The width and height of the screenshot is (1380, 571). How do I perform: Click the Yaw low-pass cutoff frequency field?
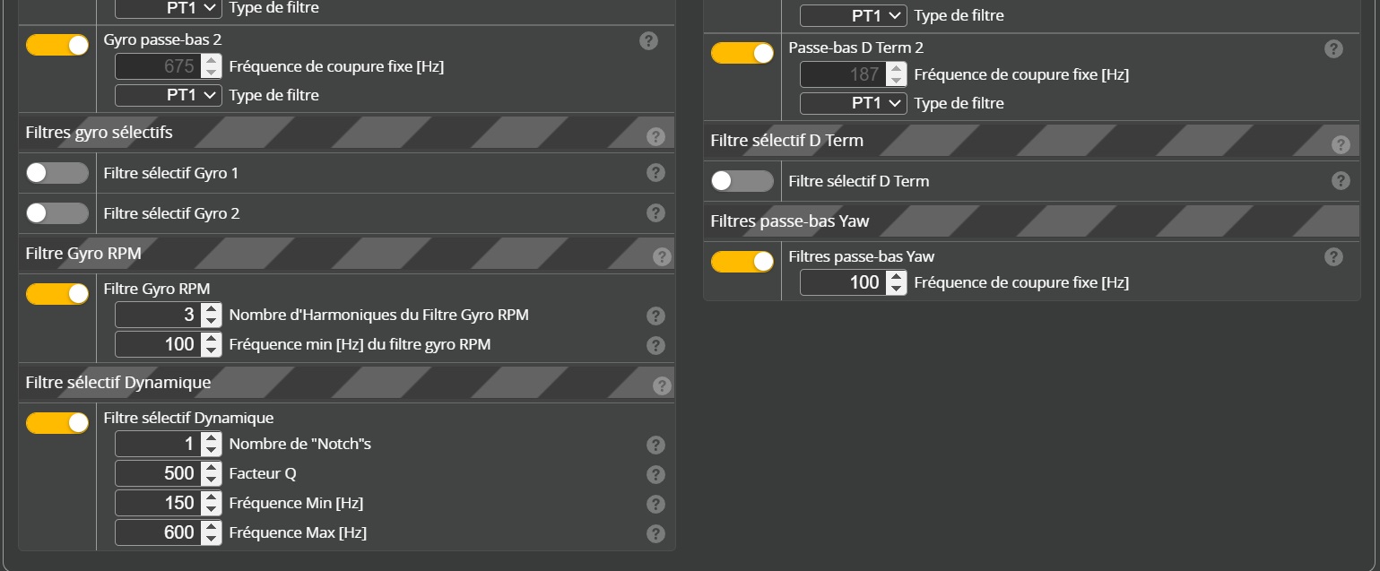pos(842,282)
